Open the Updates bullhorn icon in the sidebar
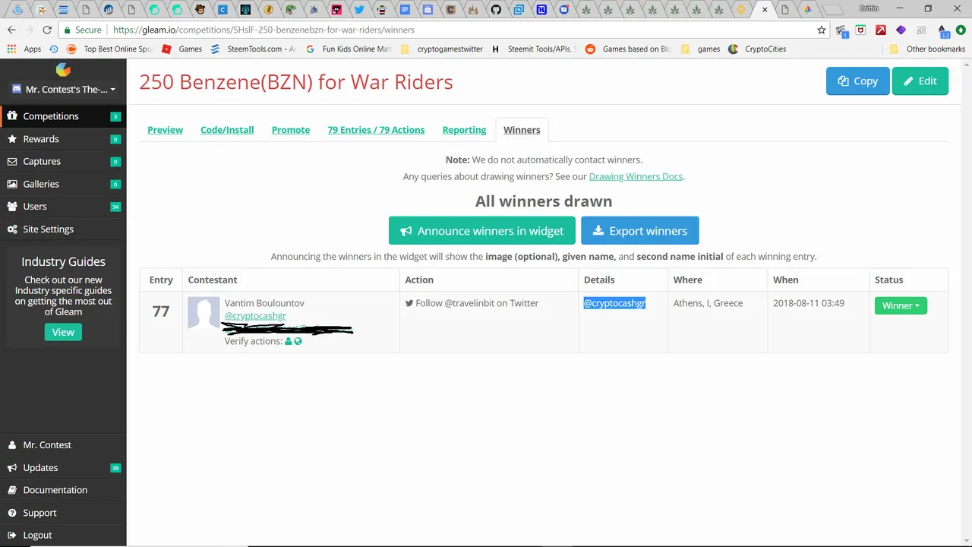 point(12,468)
